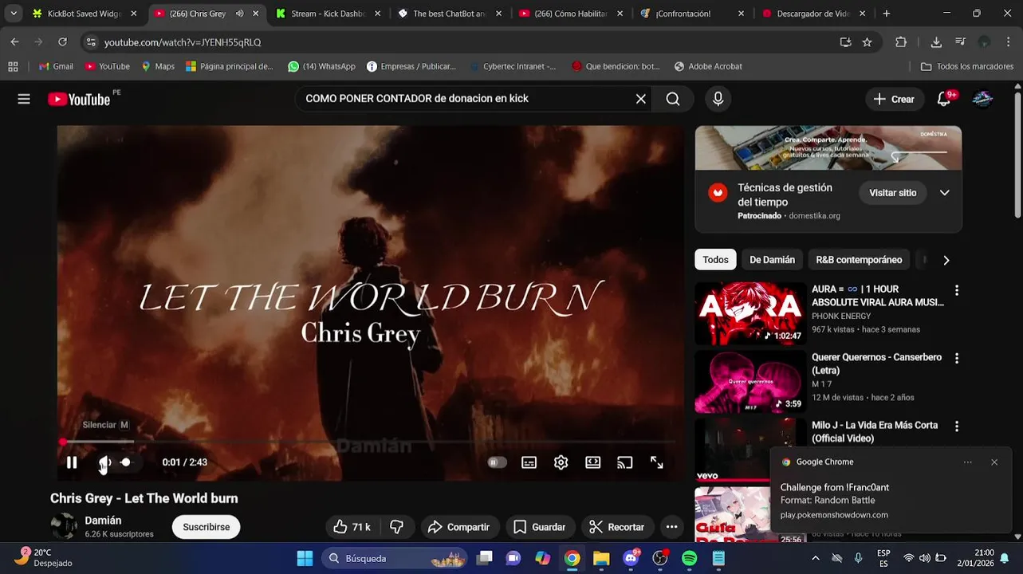This screenshot has width=1023, height=574.
Task: Open the Recortar clip tool
Action: click(617, 527)
